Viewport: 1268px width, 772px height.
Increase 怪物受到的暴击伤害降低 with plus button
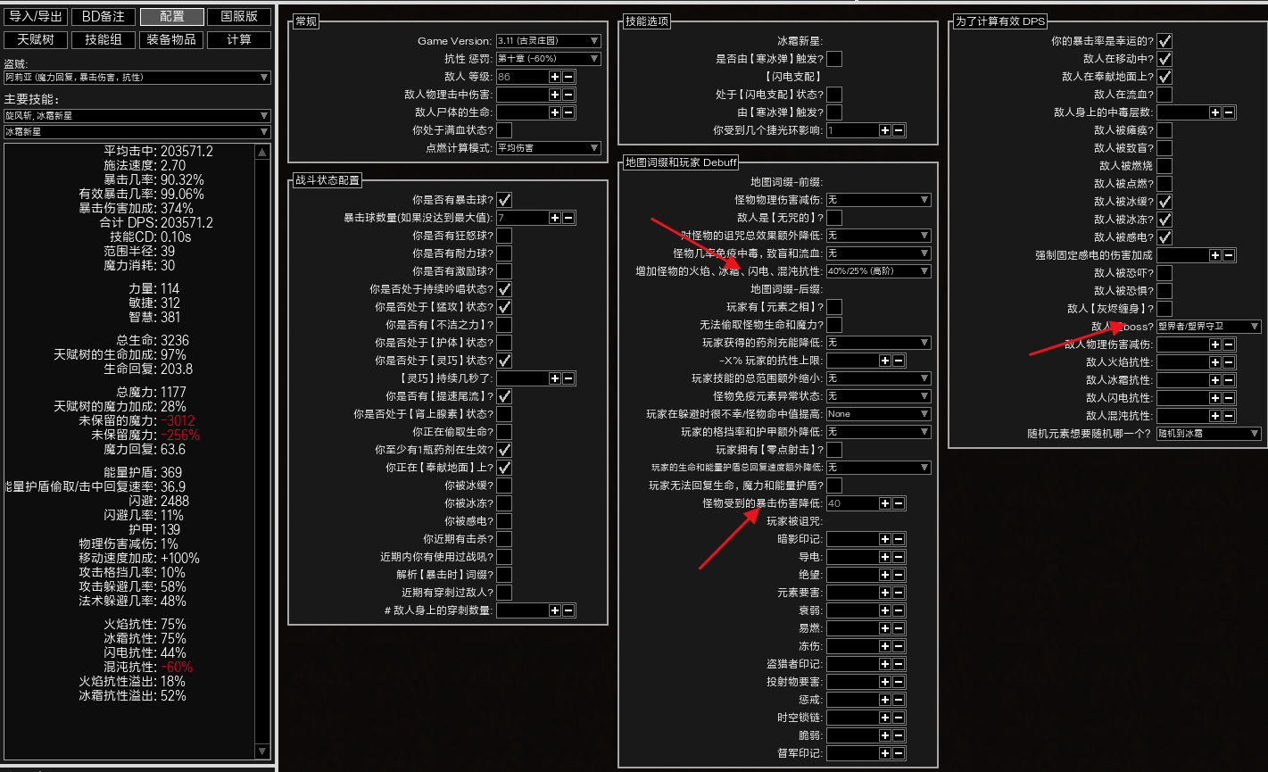point(884,503)
